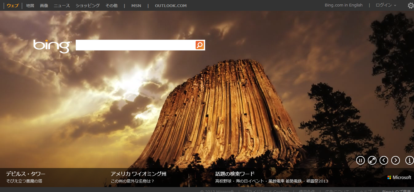Go to the 画像 tab
Screen dimensions: 414x192
point(44,6)
